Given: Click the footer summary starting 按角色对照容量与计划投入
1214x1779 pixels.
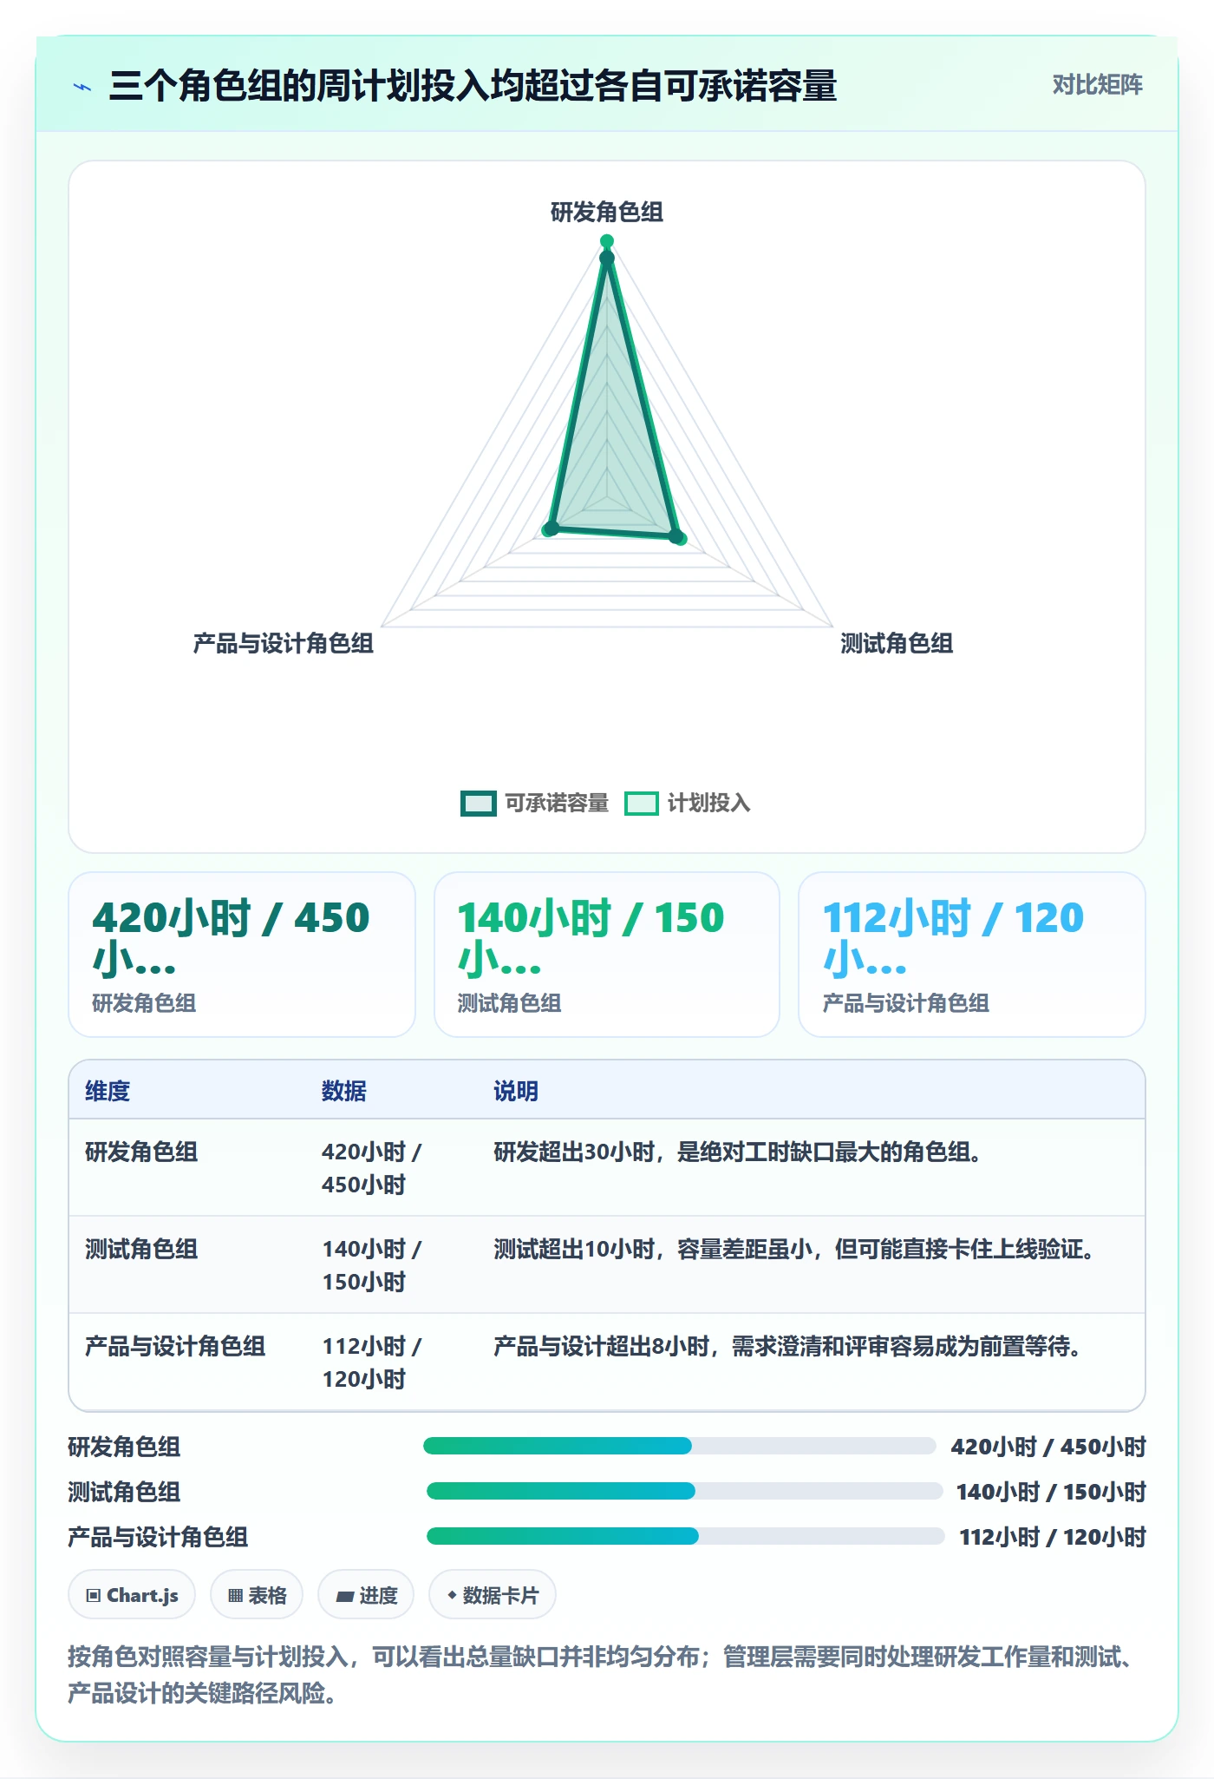Looking at the screenshot, I should pos(600,1675).
